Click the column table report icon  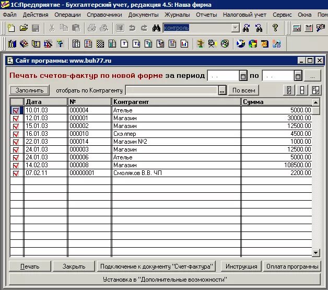coord(76,44)
